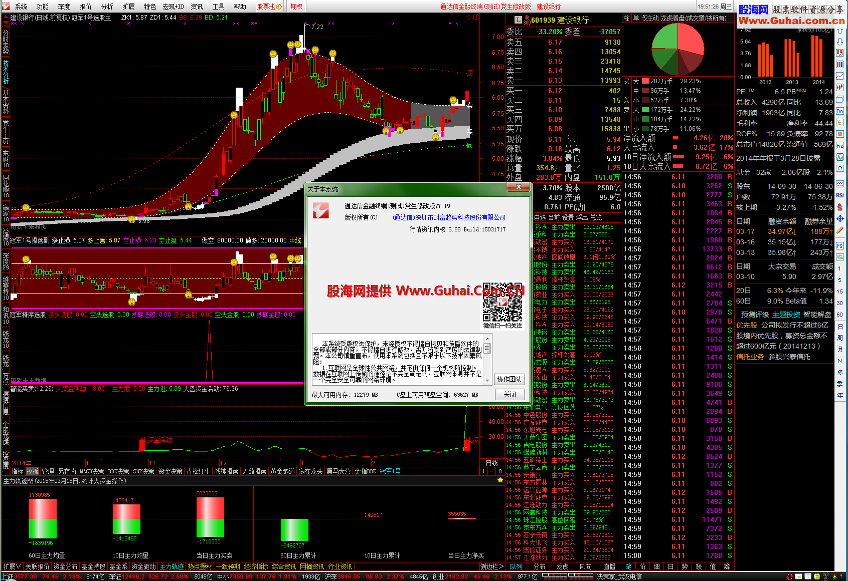Click the red 大 buy legend swatch
The image size is (848, 581).
[646, 81]
